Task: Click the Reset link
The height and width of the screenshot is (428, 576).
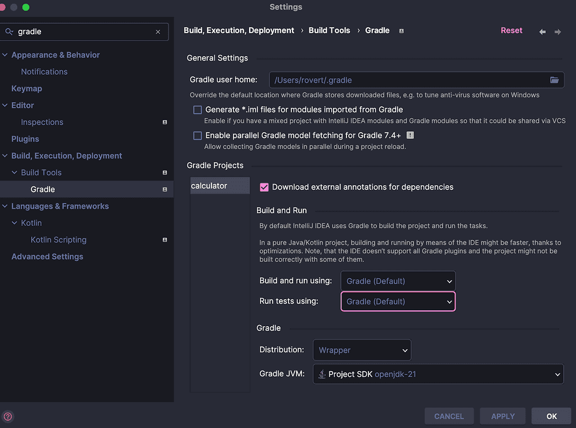Action: coord(511,30)
